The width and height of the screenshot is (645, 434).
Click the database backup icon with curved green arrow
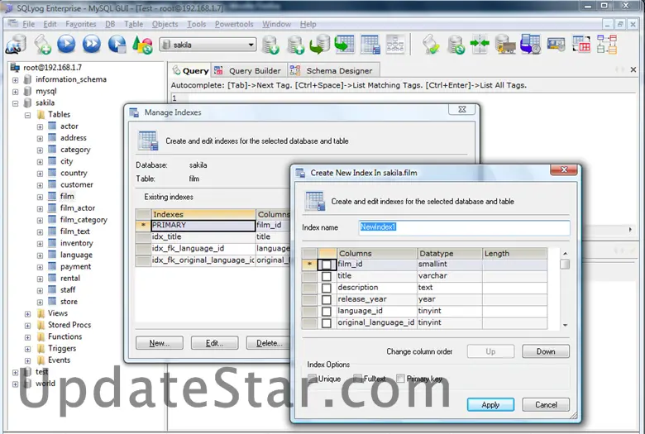[320, 45]
